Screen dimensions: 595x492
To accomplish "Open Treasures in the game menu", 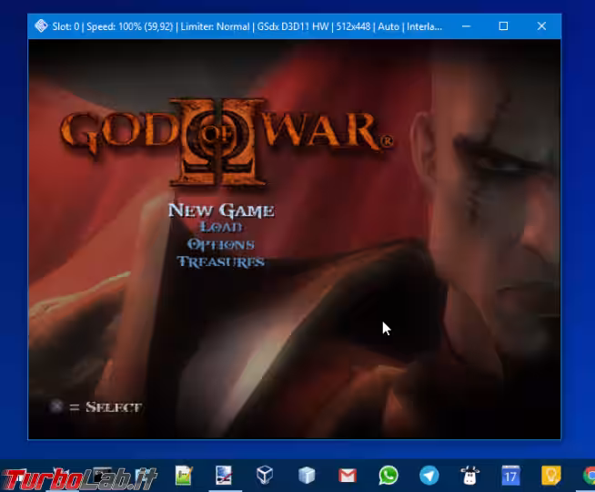I will tap(221, 261).
